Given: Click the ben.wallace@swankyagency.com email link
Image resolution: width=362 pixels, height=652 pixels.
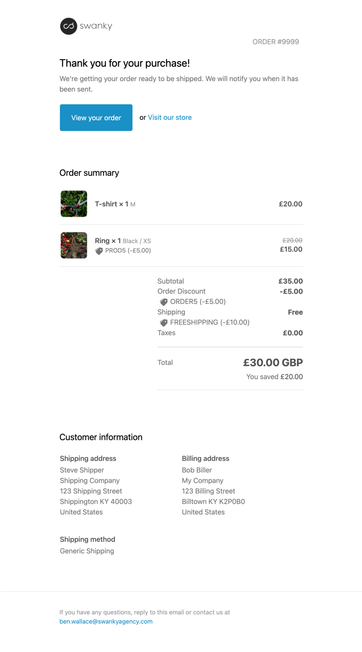Looking at the screenshot, I should [106, 621].
